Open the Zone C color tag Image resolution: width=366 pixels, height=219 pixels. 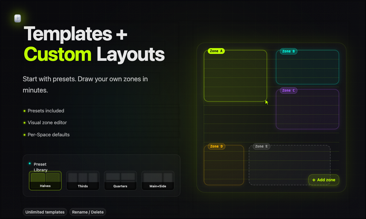click(x=288, y=90)
